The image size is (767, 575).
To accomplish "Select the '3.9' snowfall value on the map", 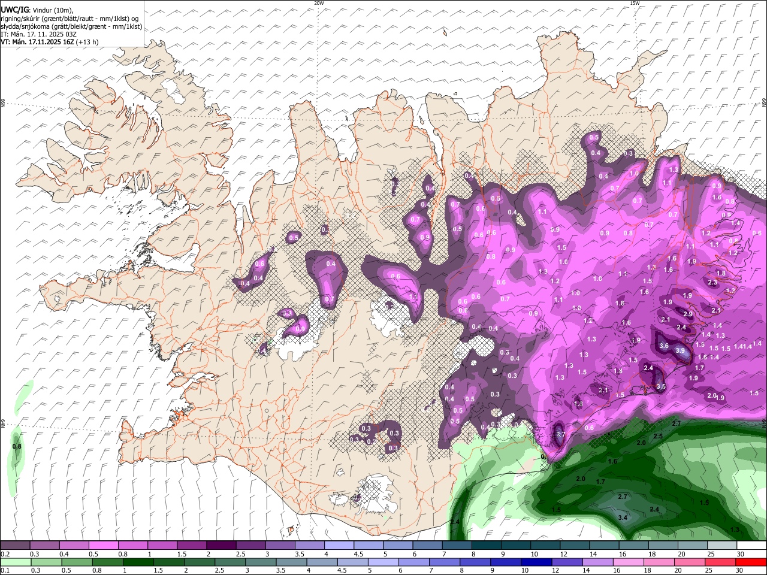I will pyautogui.click(x=680, y=350).
